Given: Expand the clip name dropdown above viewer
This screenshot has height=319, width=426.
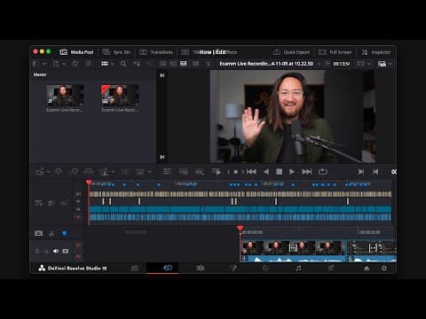Looking at the screenshot, I should click(319, 64).
